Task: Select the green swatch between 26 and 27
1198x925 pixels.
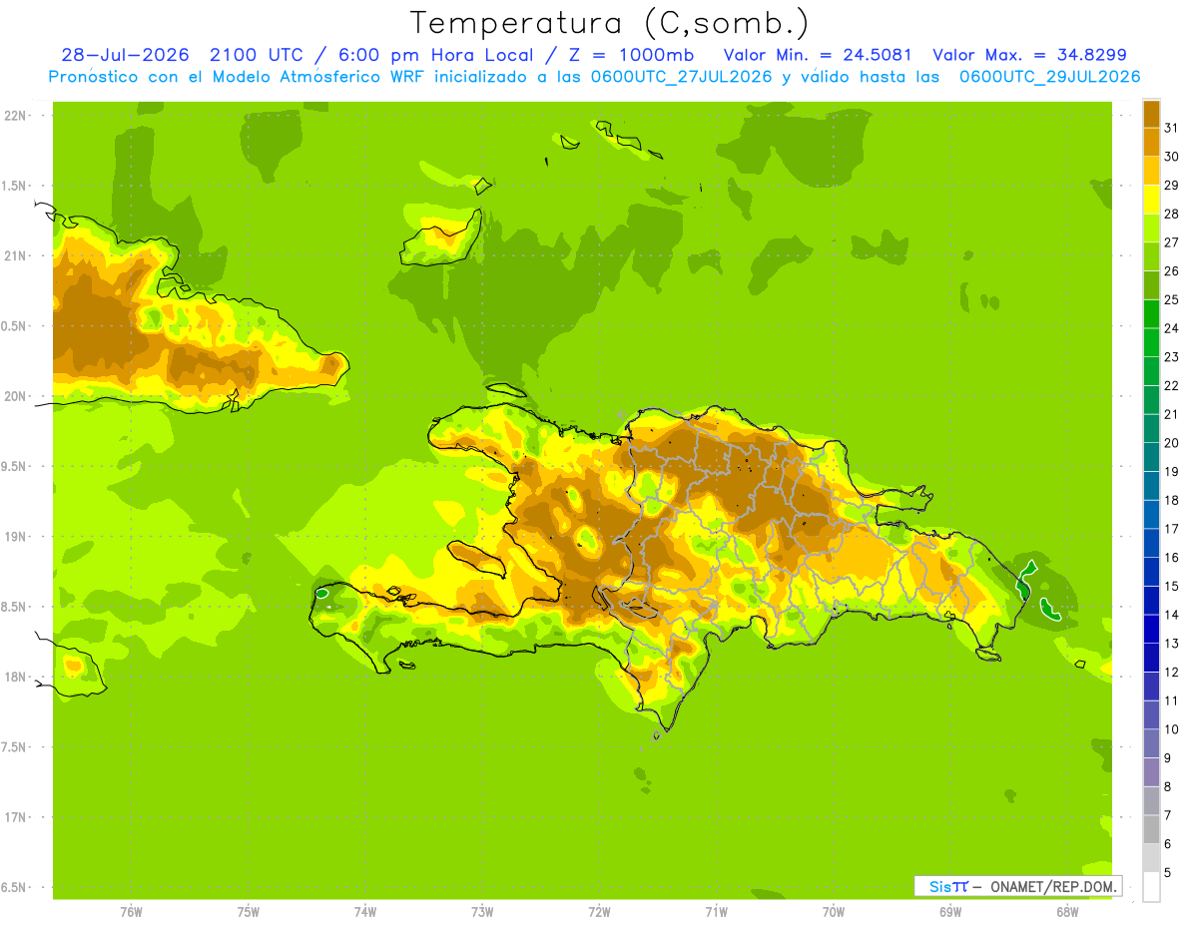Action: pyautogui.click(x=1151, y=255)
